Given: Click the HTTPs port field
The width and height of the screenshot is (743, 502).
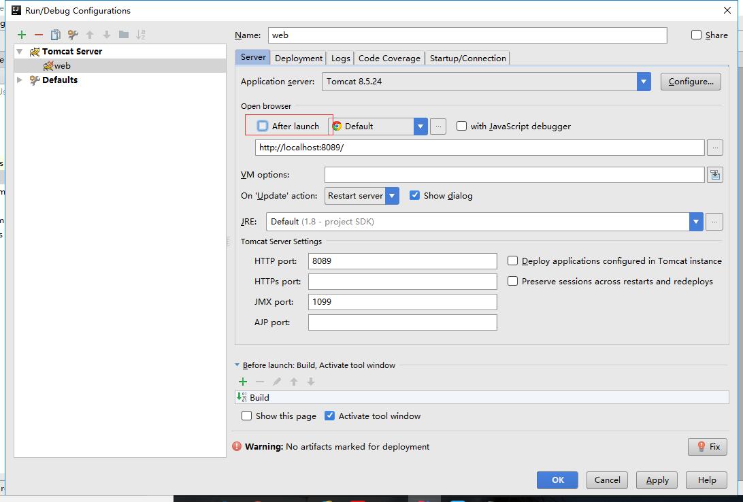Looking at the screenshot, I should pos(403,282).
